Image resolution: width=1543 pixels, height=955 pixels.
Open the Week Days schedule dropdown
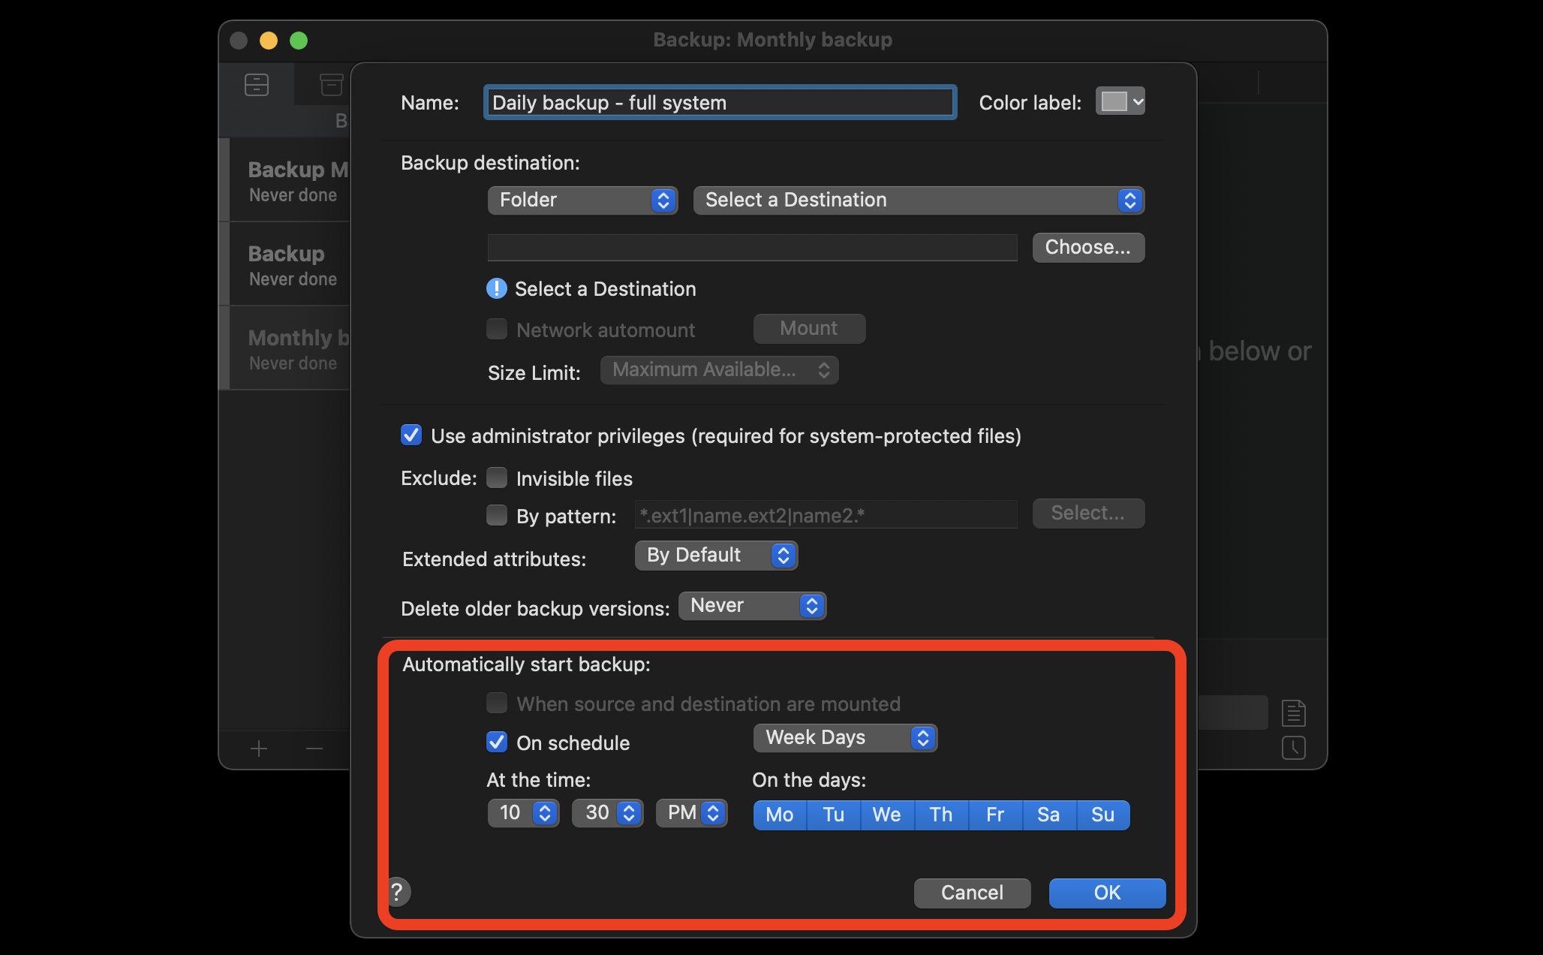844,738
